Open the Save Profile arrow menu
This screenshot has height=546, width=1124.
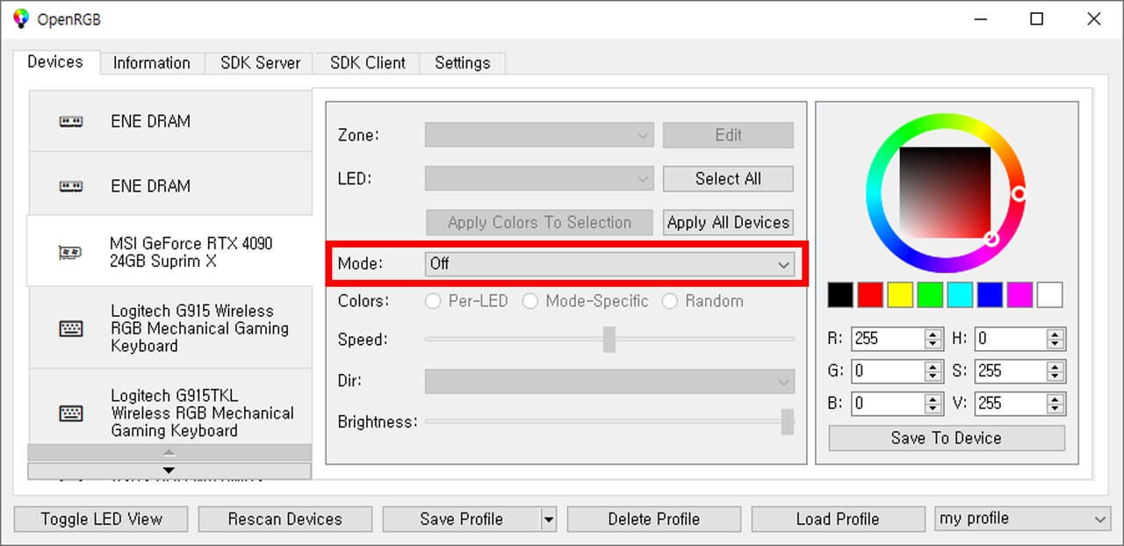pyautogui.click(x=549, y=520)
